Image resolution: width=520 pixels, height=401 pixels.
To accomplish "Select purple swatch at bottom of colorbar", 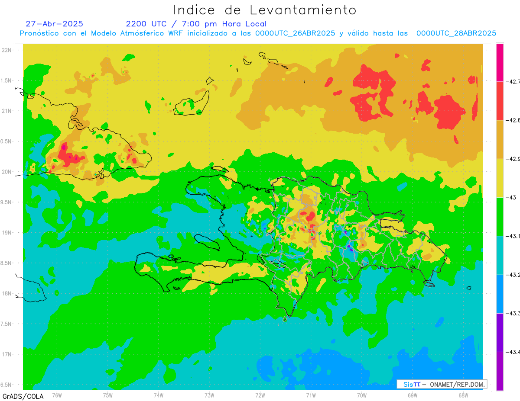I will tap(500, 371).
